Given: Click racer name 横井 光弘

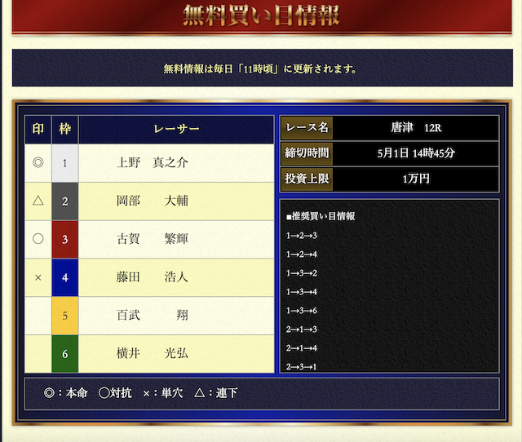Looking at the screenshot, I should pos(153,353).
